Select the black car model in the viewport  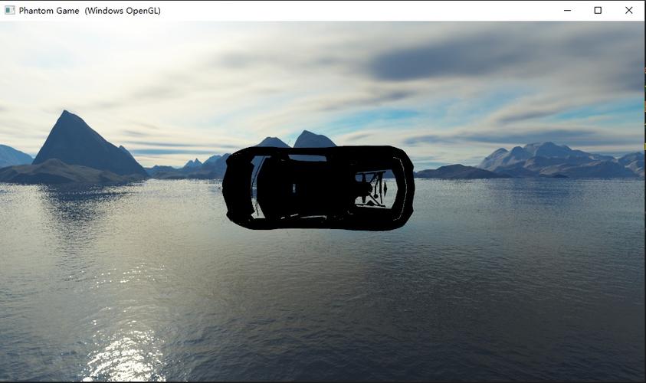pos(318,188)
